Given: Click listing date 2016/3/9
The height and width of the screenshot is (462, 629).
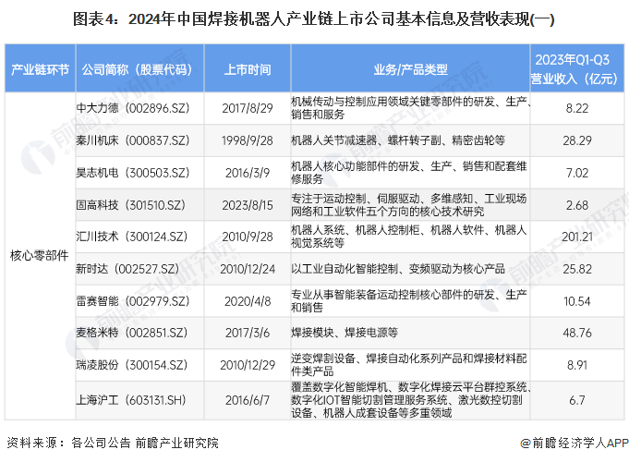Looking at the screenshot, I should click(248, 173).
